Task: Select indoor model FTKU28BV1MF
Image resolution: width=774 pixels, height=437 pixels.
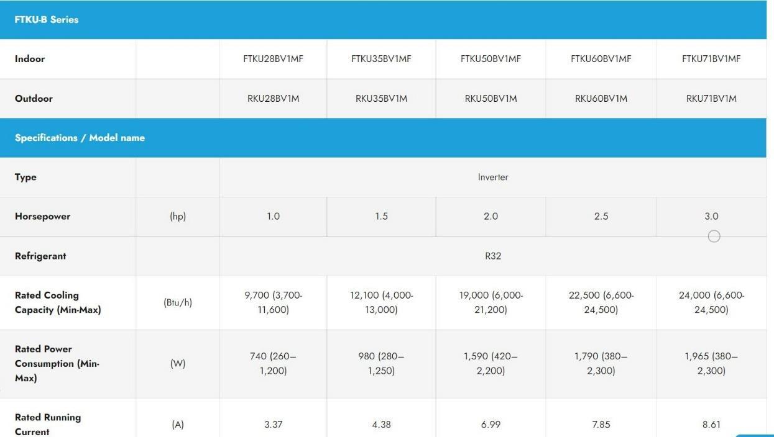Action: (x=273, y=59)
